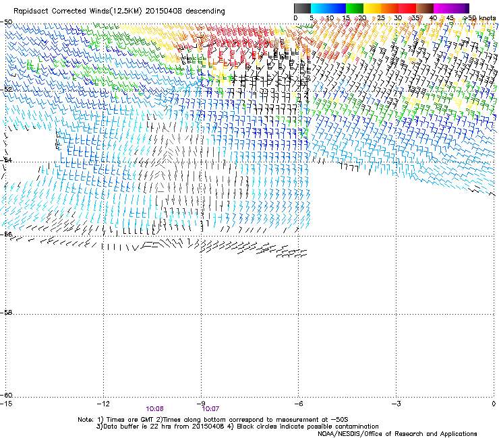Click the '>50 knots' legend label

pyautogui.click(x=479, y=18)
